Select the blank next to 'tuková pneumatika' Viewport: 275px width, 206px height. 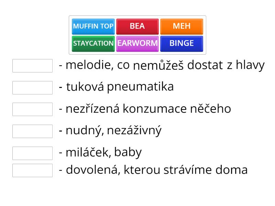[32, 87]
